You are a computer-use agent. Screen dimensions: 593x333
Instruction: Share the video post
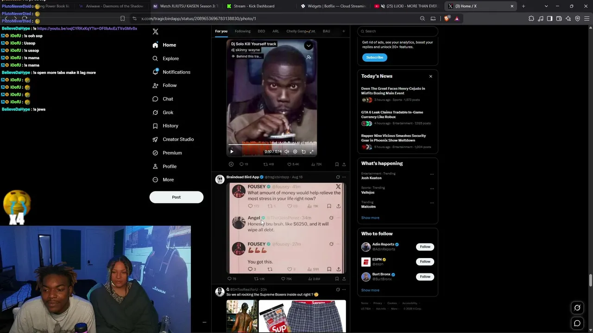coord(344,164)
